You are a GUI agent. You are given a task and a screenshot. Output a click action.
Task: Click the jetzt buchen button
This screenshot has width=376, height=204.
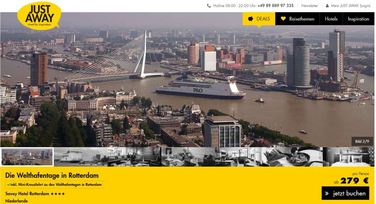[x=345, y=193]
